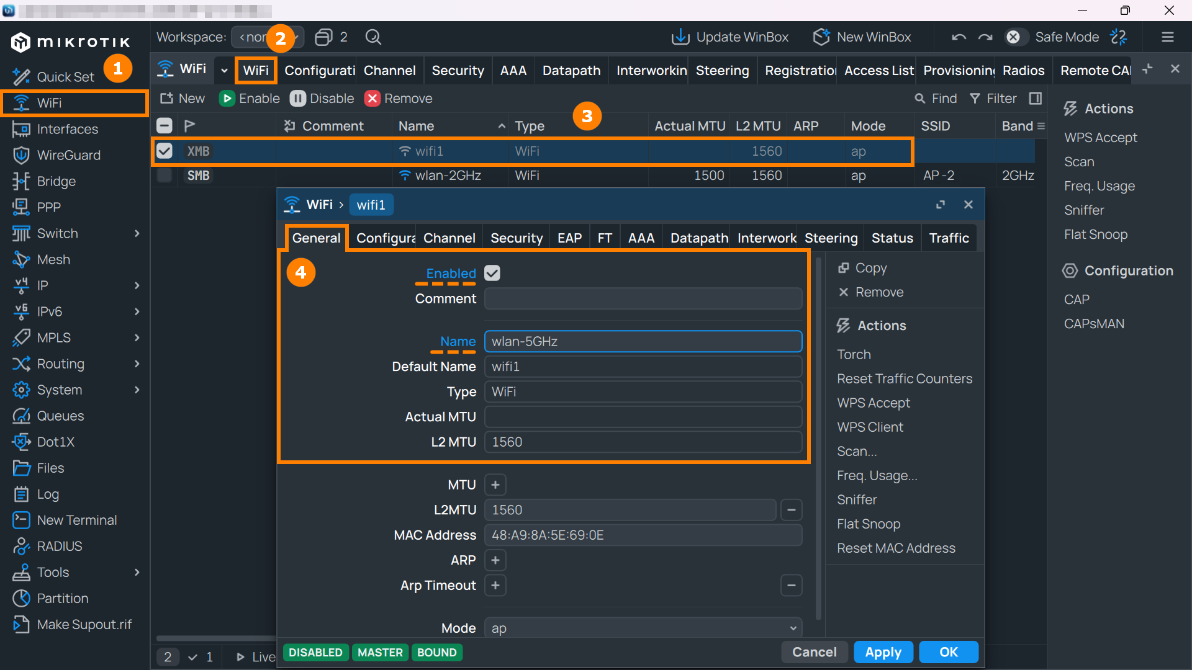
Task: Open New Terminal from sidebar
Action: 76,520
